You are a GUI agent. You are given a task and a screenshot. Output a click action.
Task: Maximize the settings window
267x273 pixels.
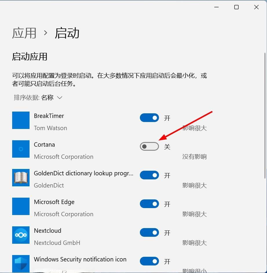tap(236, 7)
